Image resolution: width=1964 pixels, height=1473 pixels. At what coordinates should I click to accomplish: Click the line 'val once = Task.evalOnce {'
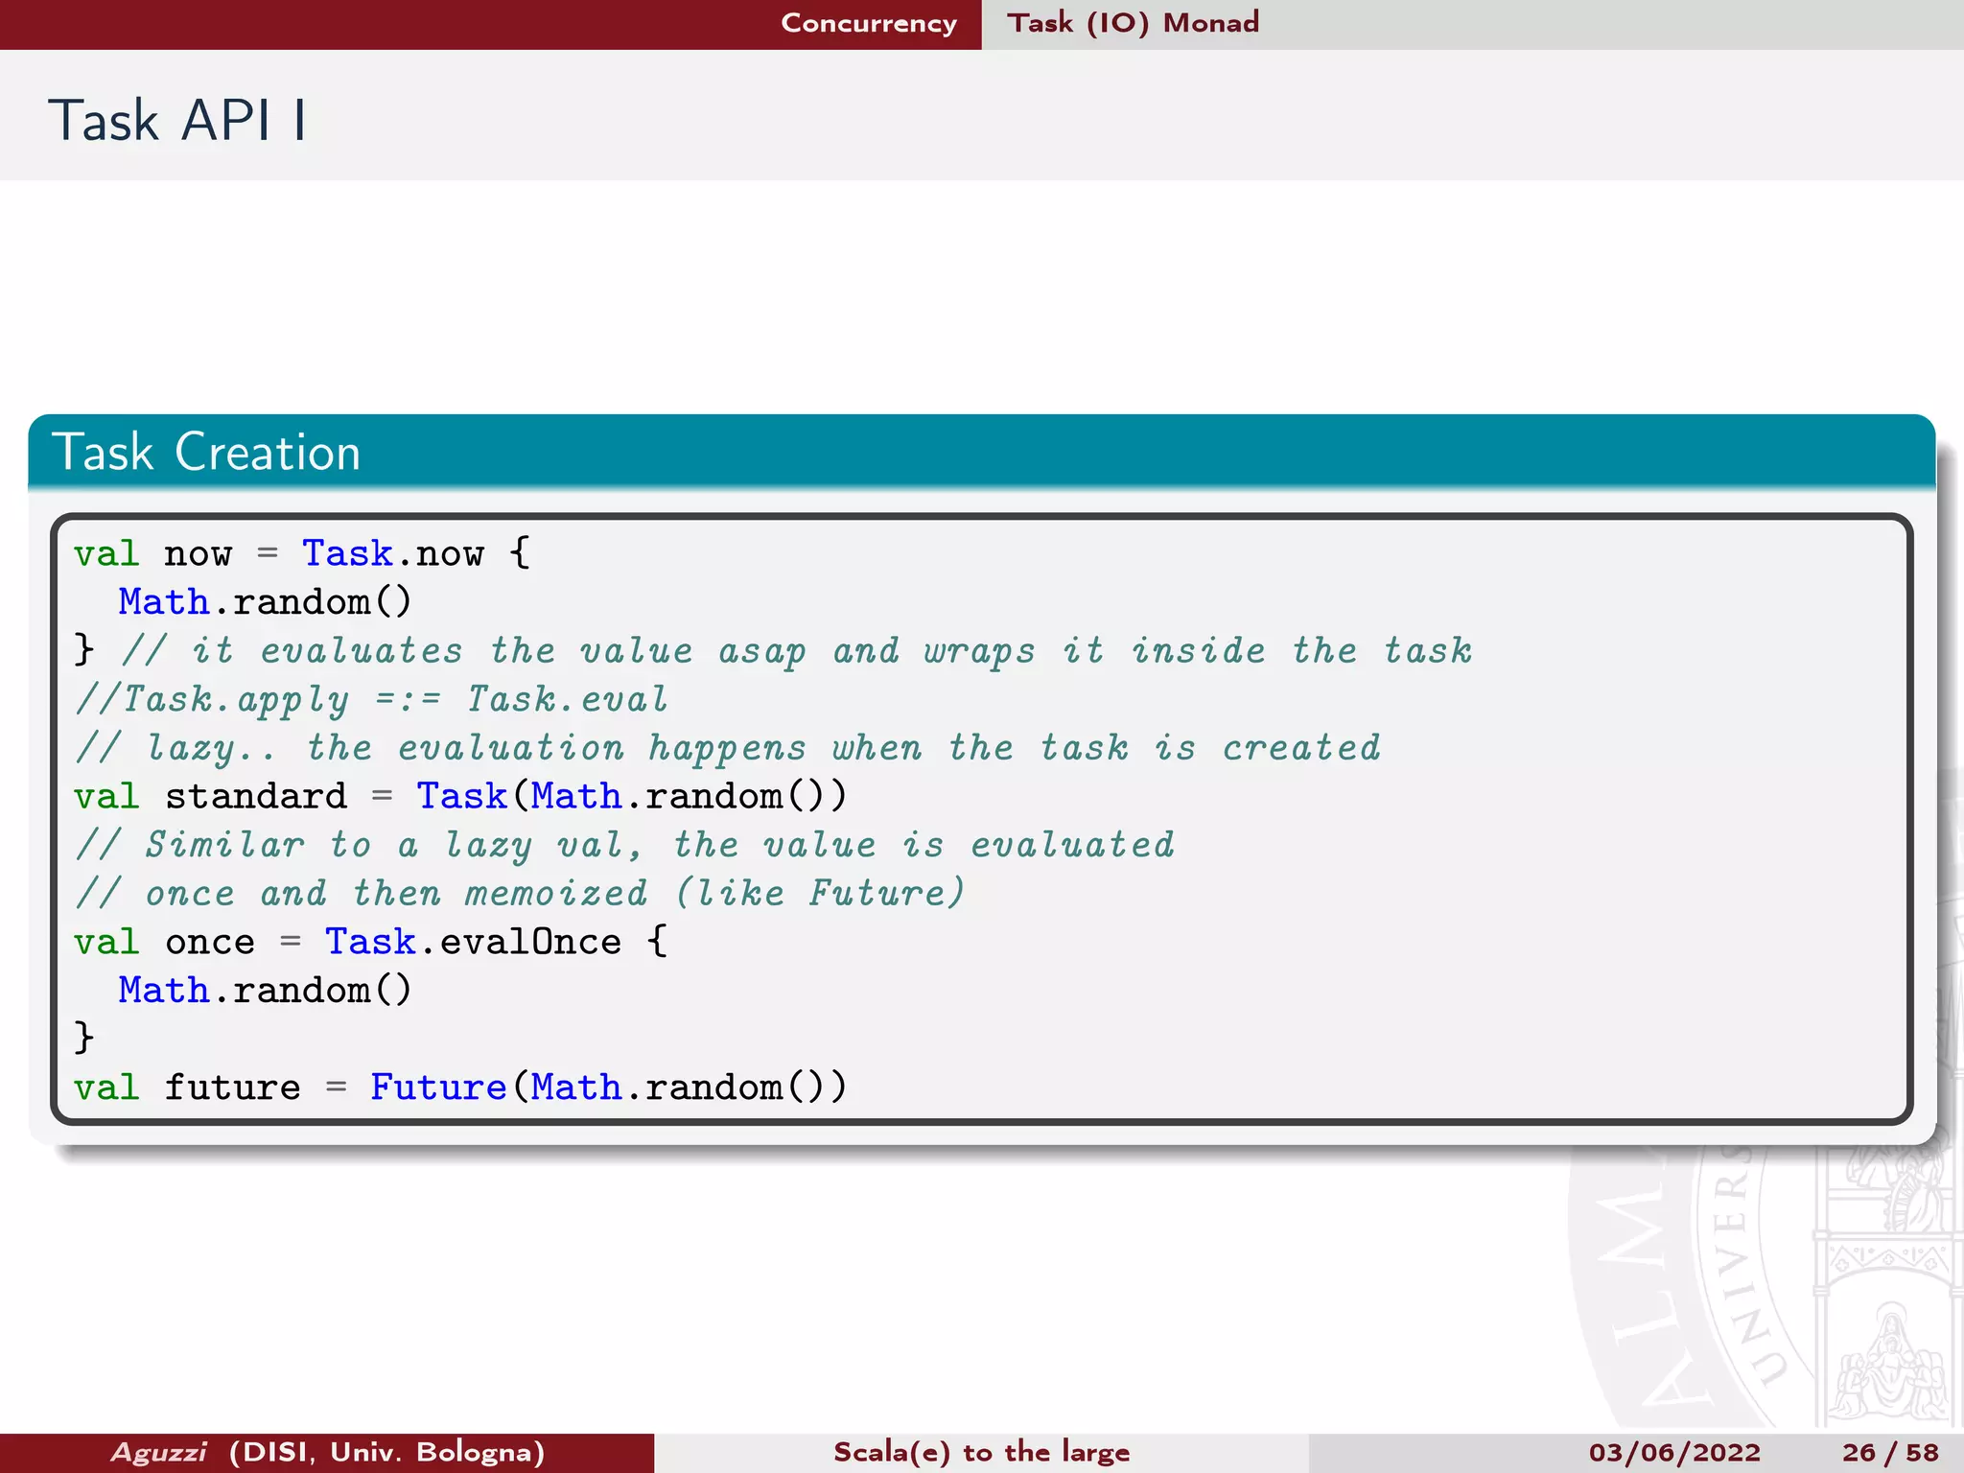click(371, 943)
